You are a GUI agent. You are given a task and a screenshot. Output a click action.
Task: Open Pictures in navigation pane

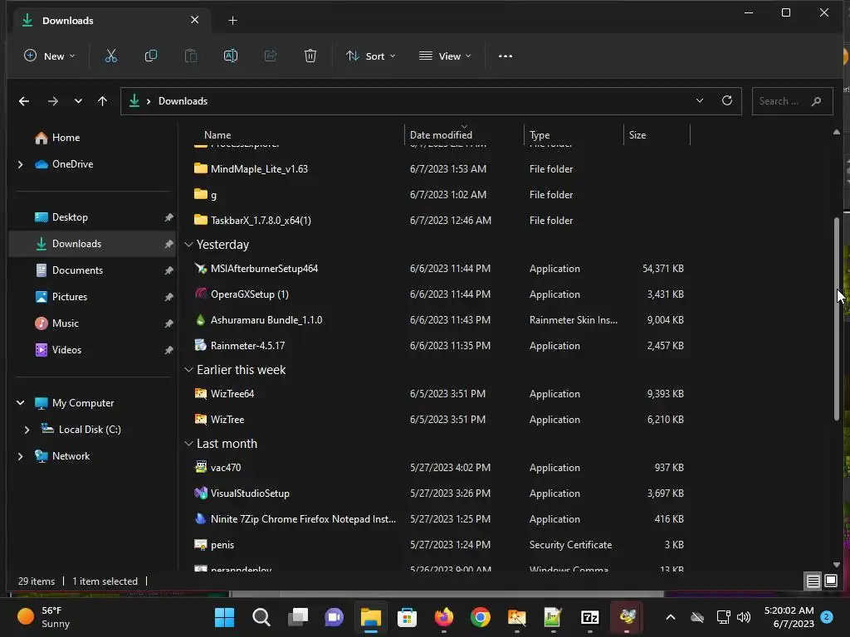click(x=92, y=297)
